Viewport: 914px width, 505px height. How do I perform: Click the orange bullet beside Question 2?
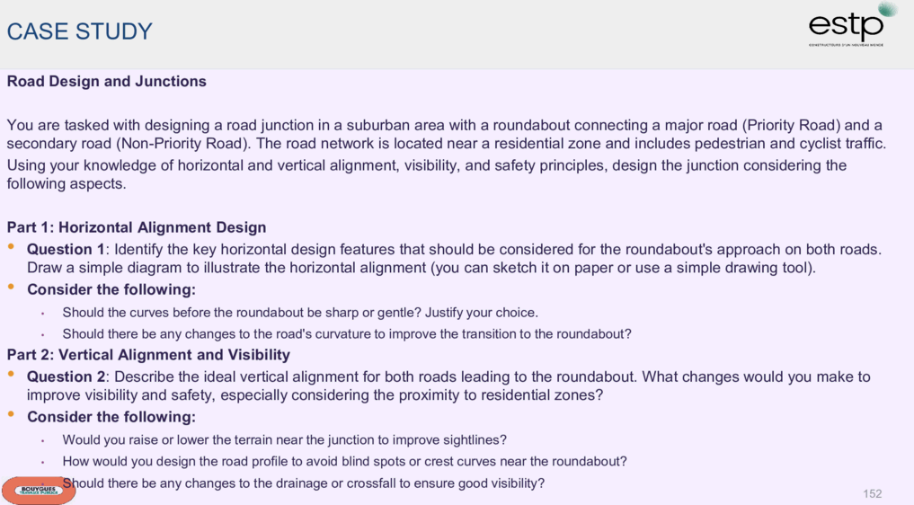point(11,375)
